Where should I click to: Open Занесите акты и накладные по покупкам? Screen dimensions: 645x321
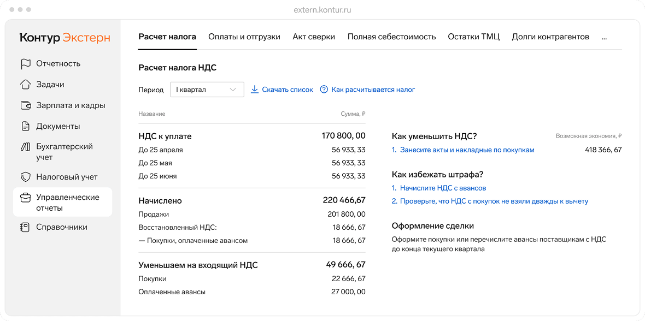468,150
